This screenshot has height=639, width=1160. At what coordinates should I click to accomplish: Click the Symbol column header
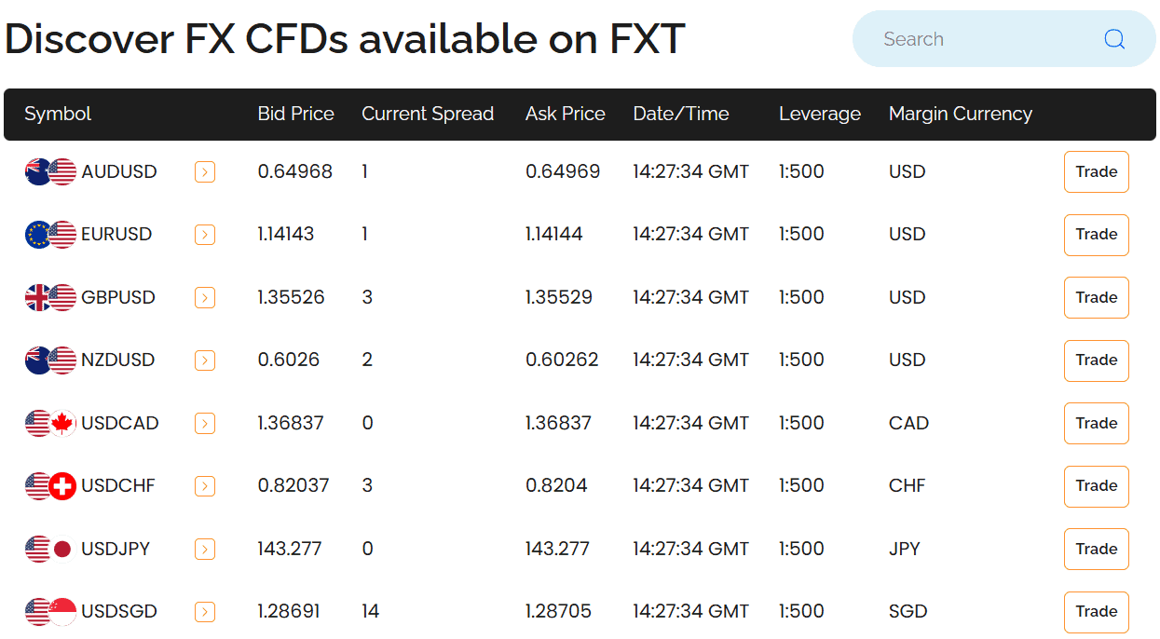point(58,114)
